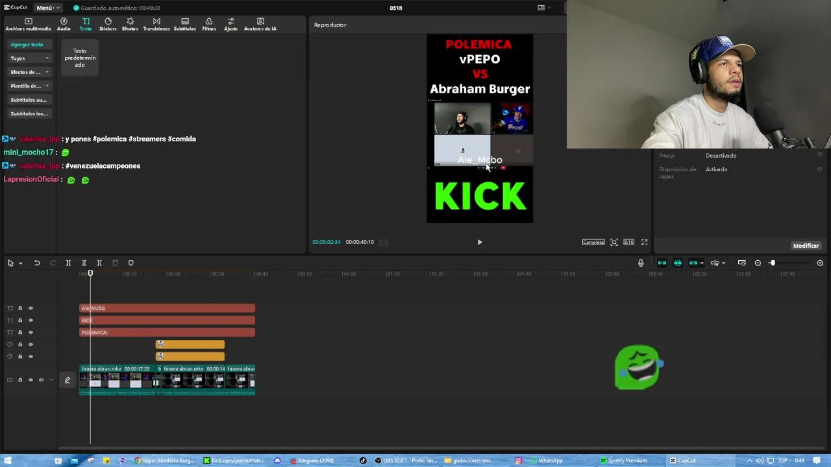Mute the main video track audio
831x467 pixels.
click(x=41, y=380)
